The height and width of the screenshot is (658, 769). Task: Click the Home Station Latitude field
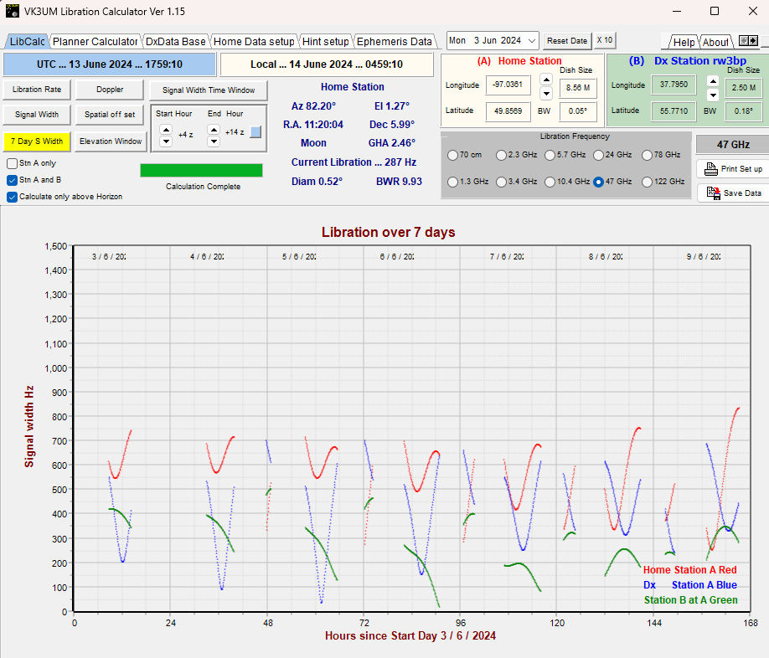tap(508, 111)
